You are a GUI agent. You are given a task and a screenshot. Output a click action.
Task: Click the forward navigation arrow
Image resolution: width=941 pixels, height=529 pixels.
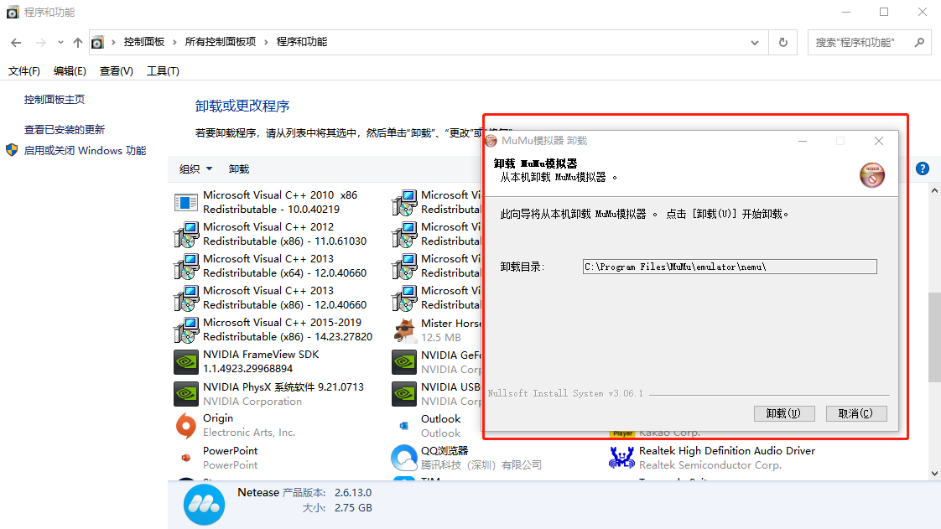tap(41, 43)
